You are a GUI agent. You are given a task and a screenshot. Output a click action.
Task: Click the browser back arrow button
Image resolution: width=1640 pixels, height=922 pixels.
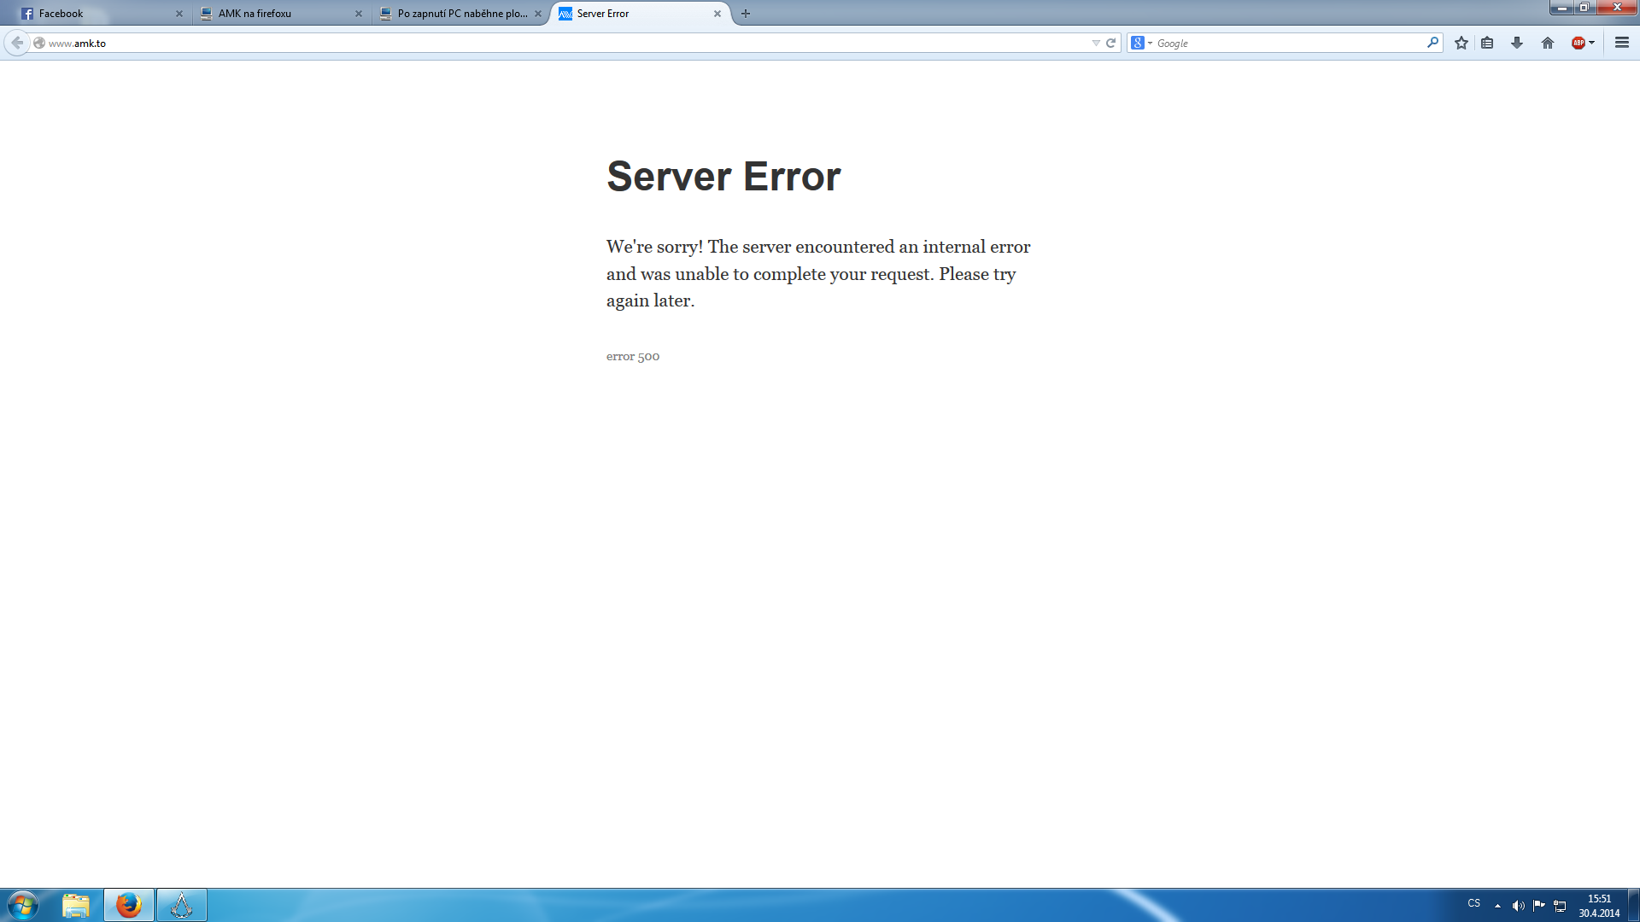[17, 43]
